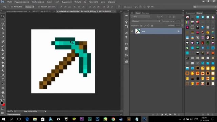Select the Eraser tool

point(3,58)
